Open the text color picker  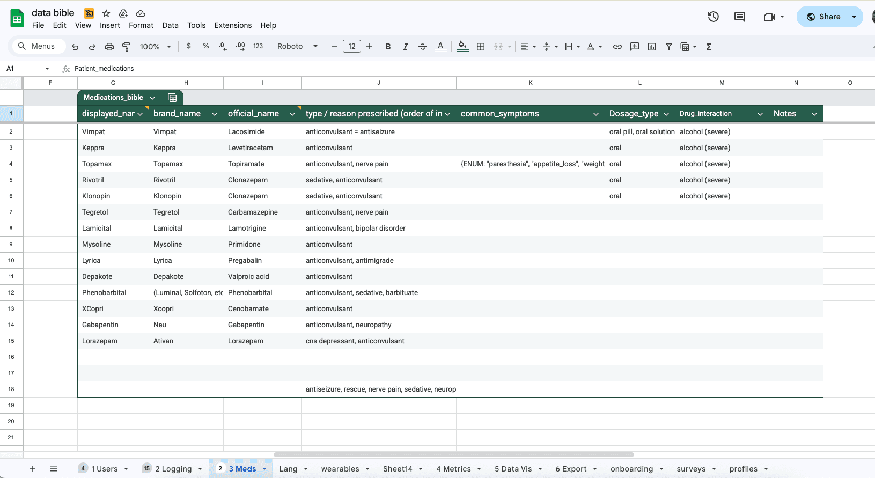440,47
